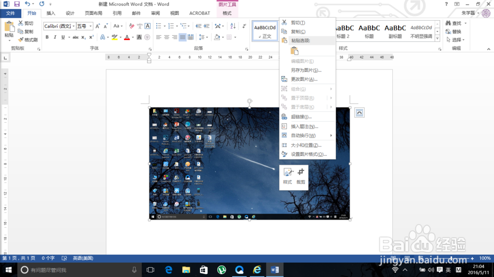Center align the paragraph
This screenshot has height=277, width=494.
pos(166,37)
